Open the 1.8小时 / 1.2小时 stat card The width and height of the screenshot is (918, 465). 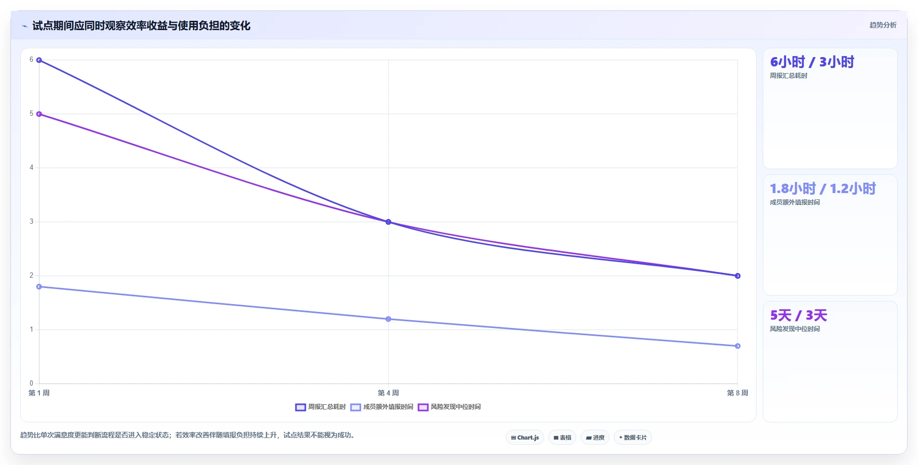coord(830,235)
